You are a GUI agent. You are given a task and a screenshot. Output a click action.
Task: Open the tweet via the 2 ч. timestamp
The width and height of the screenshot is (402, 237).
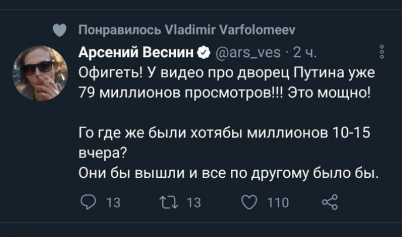304,54
